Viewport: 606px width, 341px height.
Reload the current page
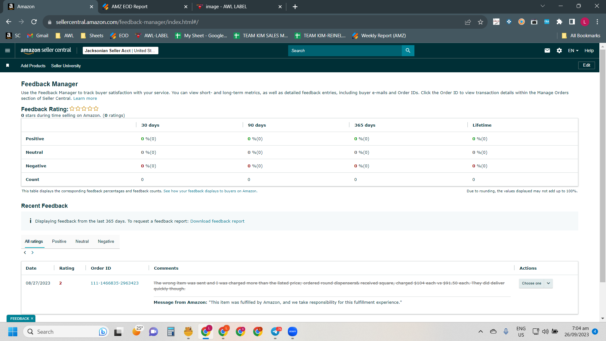pyautogui.click(x=34, y=22)
